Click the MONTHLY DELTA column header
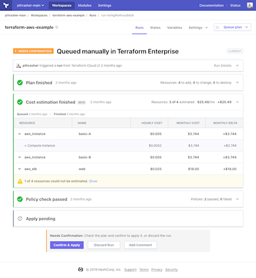Screen dimensions: 256x278 225,123
